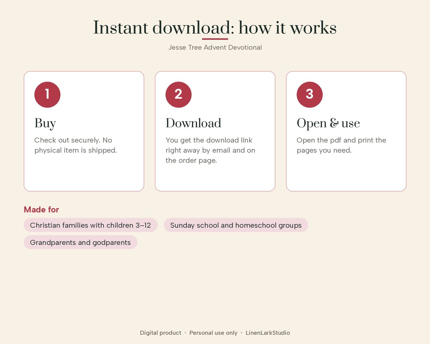Screen dimensions: 430x344
Task: Click the "Made for" section label
Action: tap(41, 209)
